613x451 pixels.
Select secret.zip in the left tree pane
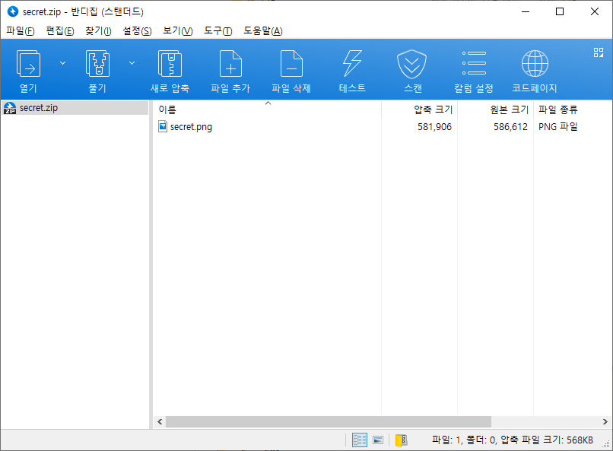point(38,108)
